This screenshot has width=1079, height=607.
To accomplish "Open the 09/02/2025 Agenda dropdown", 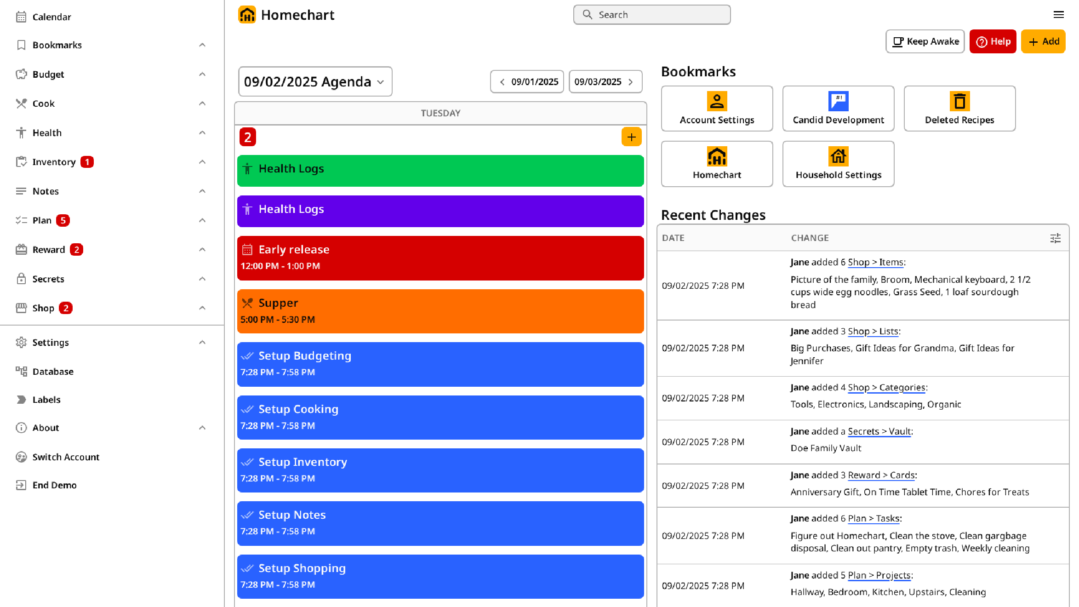I will 315,82.
